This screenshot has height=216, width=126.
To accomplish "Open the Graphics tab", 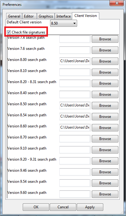I will point(46,16).
